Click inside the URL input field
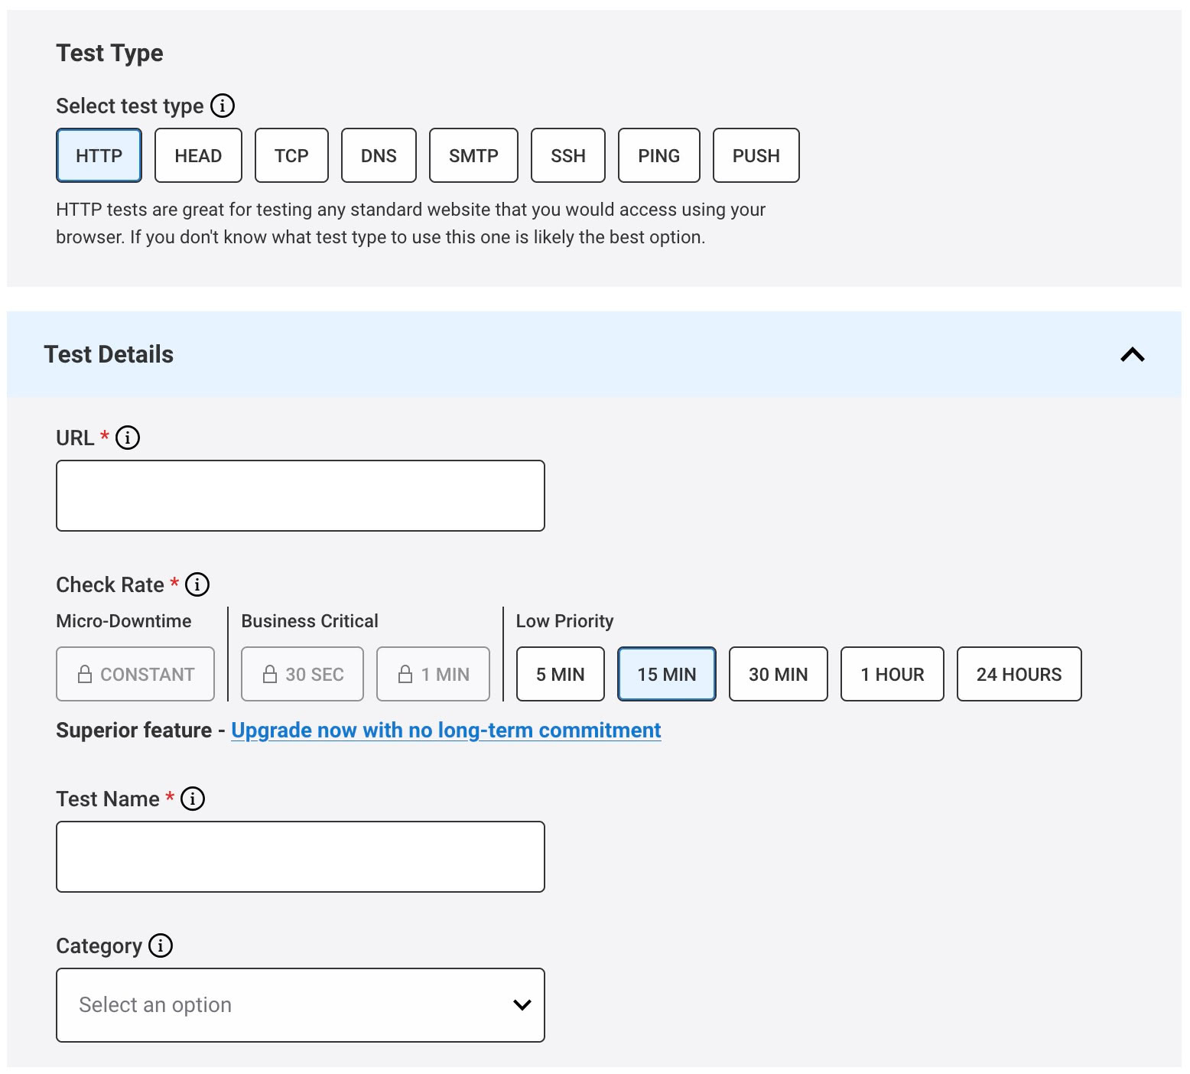This screenshot has width=1190, height=1074. click(x=300, y=495)
